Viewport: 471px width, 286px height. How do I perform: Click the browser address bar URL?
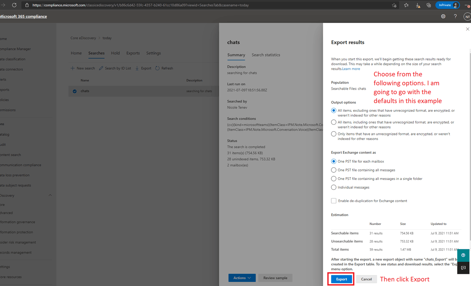click(x=140, y=5)
